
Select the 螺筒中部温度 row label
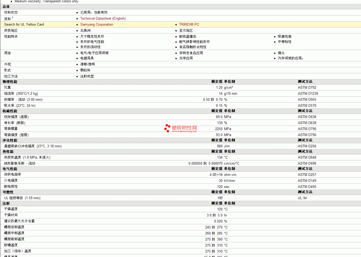(x=14, y=233)
